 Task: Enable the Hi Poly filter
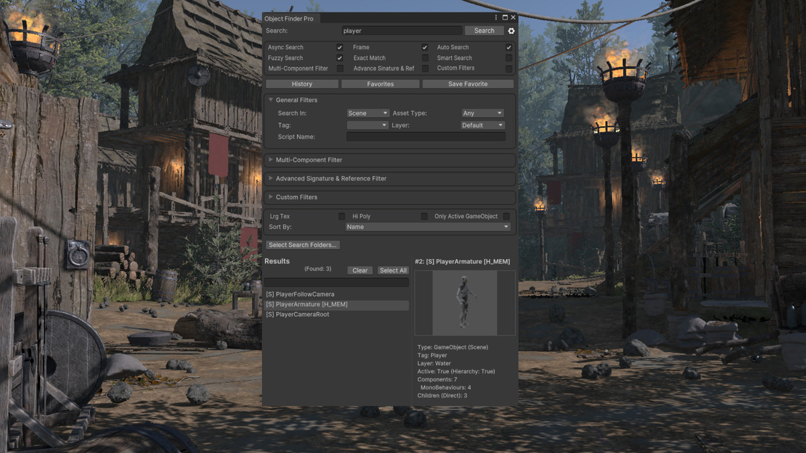[423, 216]
